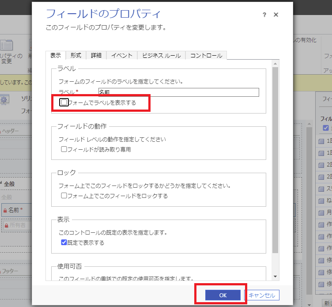Click the dialog vertical scrollbar thumb
The height and width of the screenshot is (307, 332).
[x=275, y=160]
